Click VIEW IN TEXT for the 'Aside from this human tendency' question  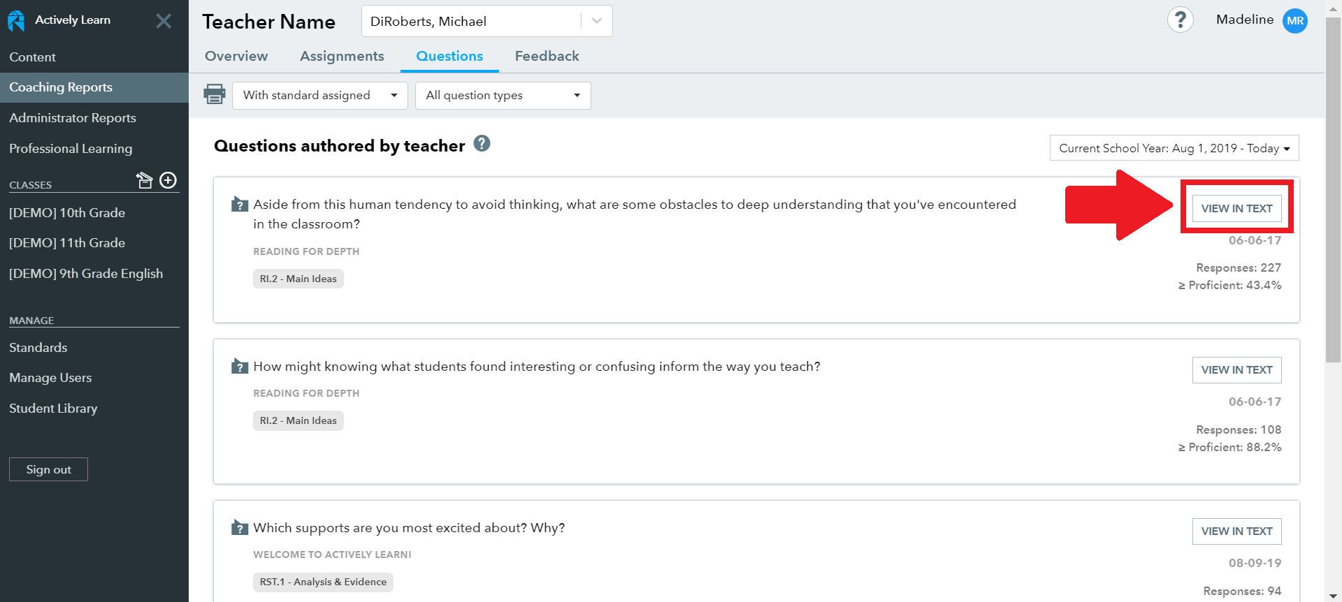[x=1236, y=208]
